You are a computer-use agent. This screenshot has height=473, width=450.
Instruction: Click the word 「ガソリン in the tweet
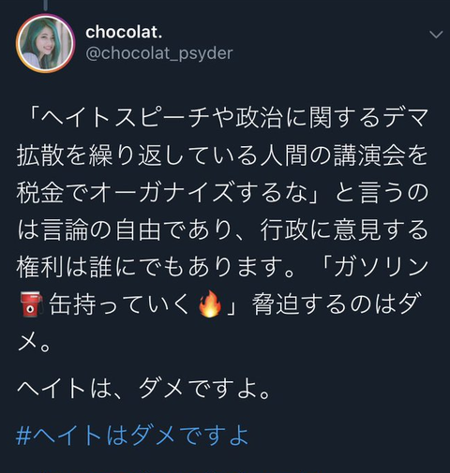(x=374, y=268)
